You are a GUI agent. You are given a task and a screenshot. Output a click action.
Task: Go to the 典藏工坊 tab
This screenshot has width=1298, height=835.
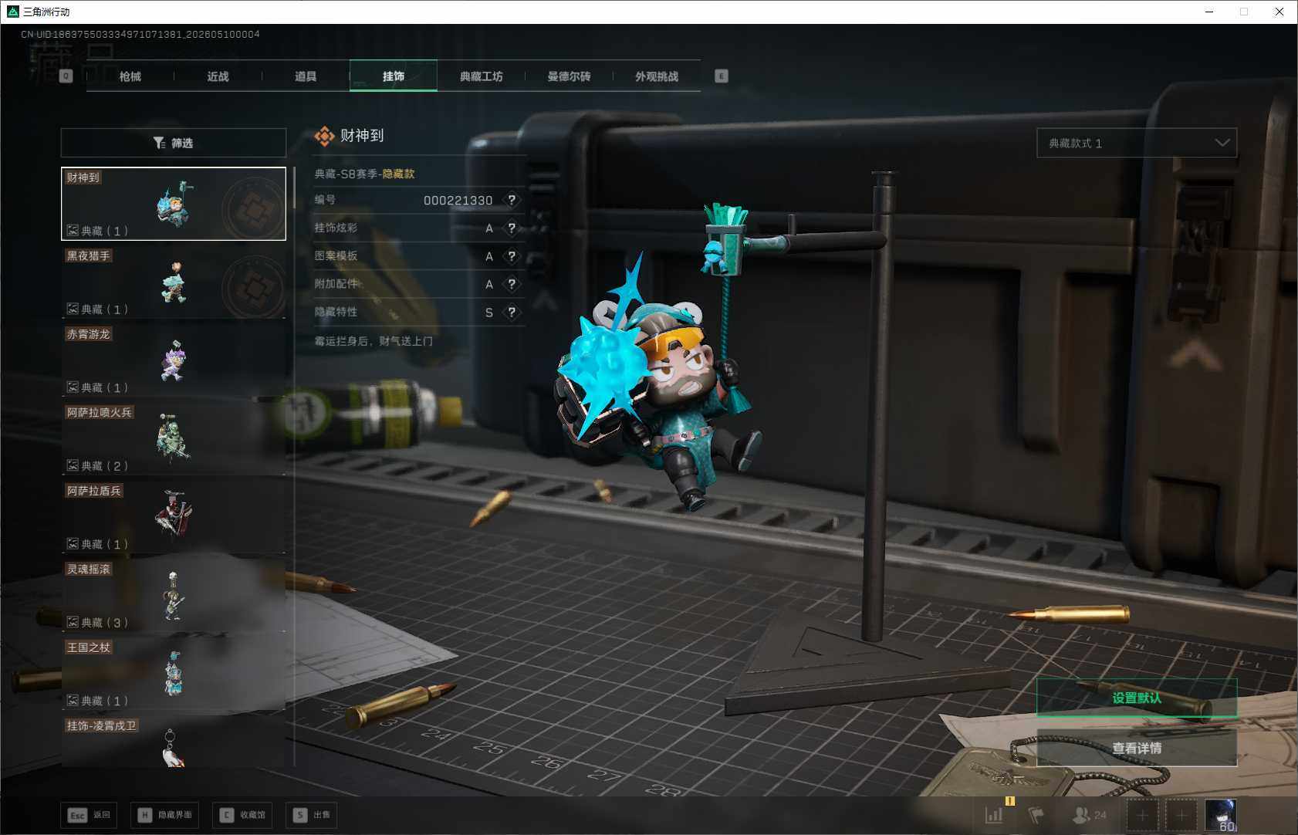(x=481, y=76)
